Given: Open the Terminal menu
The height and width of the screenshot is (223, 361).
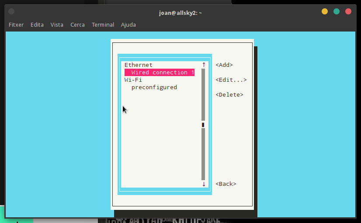Looking at the screenshot, I should 103,24.
